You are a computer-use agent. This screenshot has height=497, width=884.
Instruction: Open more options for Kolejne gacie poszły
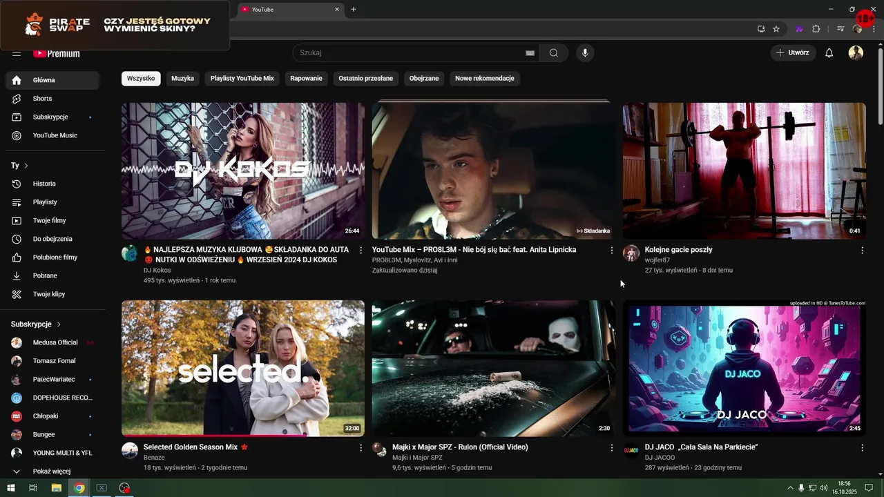point(862,250)
